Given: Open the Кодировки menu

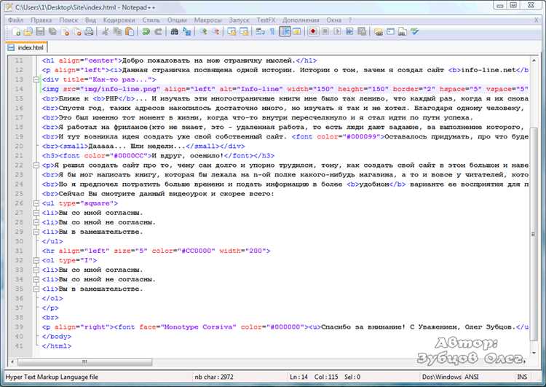Looking at the screenshot, I should click(119, 20).
